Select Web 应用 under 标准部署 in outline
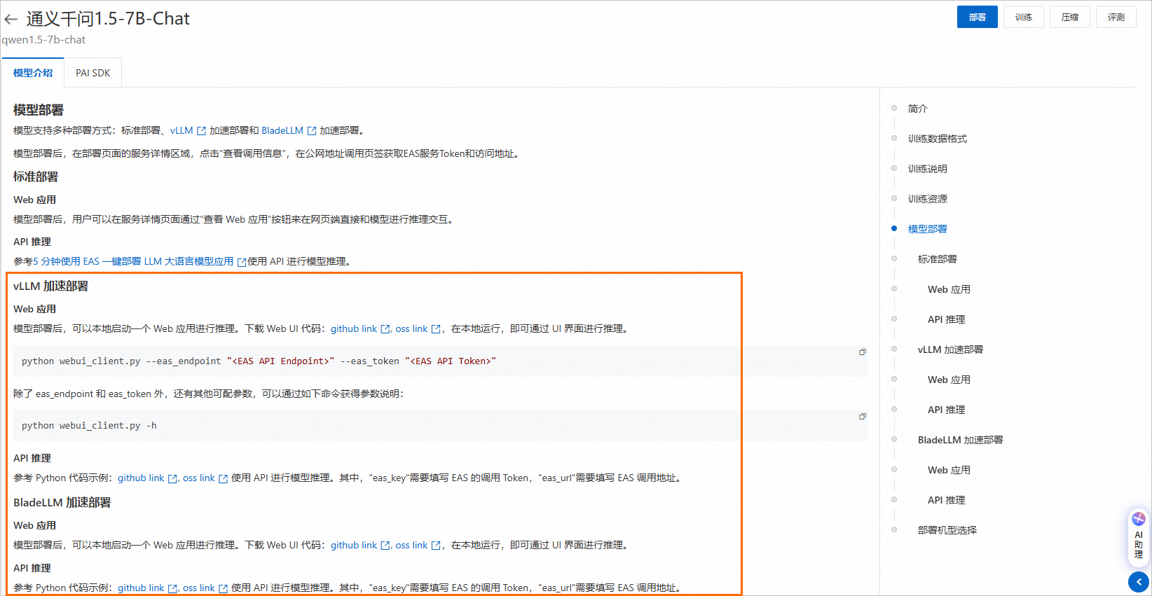The width and height of the screenshot is (1152, 596). click(949, 289)
